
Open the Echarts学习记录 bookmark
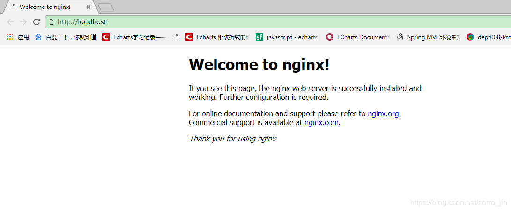click(x=134, y=37)
